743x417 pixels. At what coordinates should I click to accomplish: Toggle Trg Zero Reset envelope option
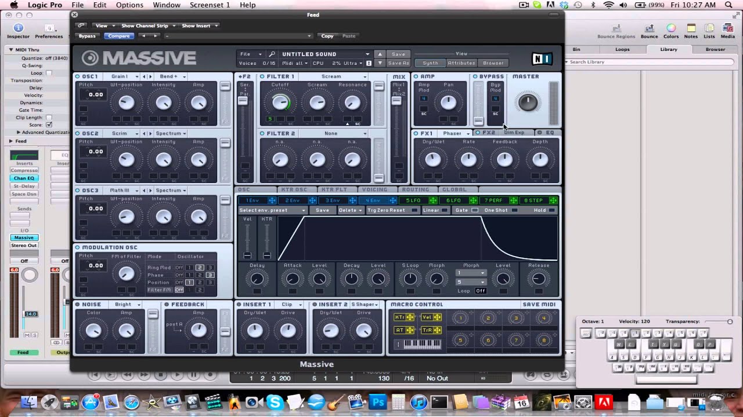414,210
